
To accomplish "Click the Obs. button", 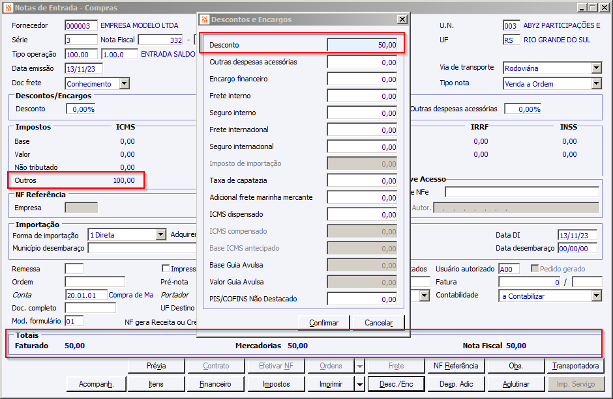I will pyautogui.click(x=516, y=366).
